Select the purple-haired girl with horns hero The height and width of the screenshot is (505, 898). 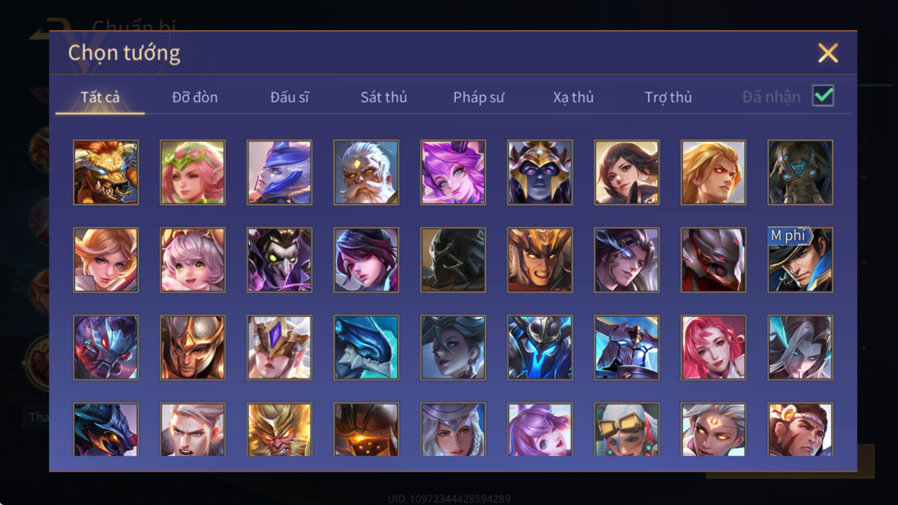coord(453,172)
